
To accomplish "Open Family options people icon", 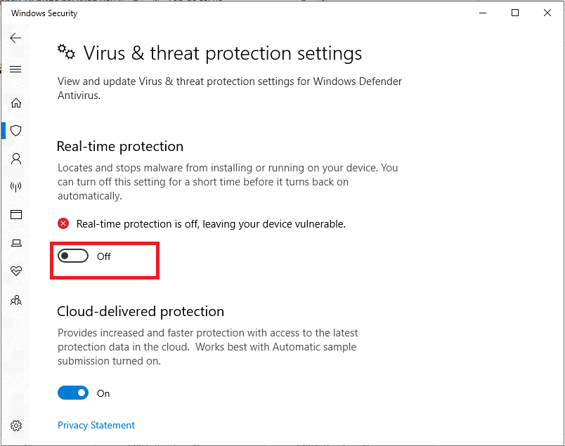I will click(x=16, y=300).
